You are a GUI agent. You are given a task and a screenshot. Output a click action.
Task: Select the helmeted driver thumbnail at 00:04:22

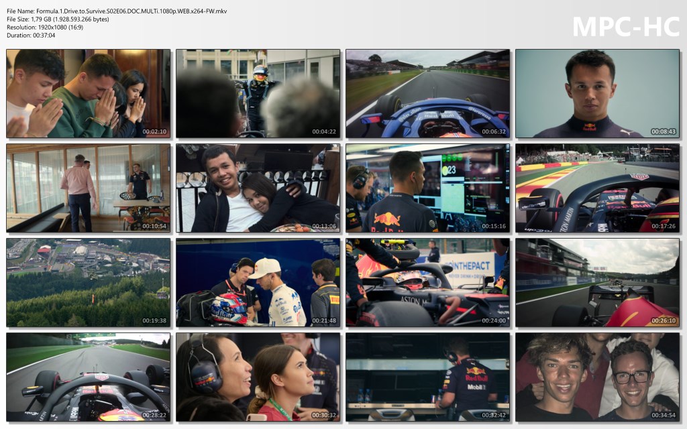(258, 93)
